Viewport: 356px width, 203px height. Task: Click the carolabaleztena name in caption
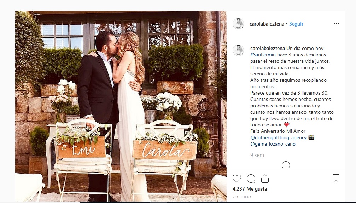[268, 48]
